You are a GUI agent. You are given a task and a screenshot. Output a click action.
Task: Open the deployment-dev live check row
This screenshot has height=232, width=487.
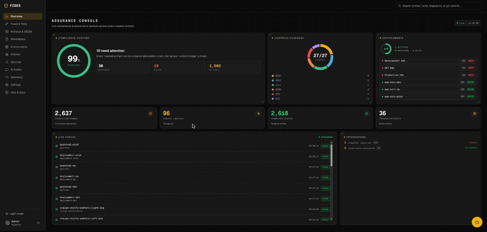pyautogui.click(x=193, y=199)
